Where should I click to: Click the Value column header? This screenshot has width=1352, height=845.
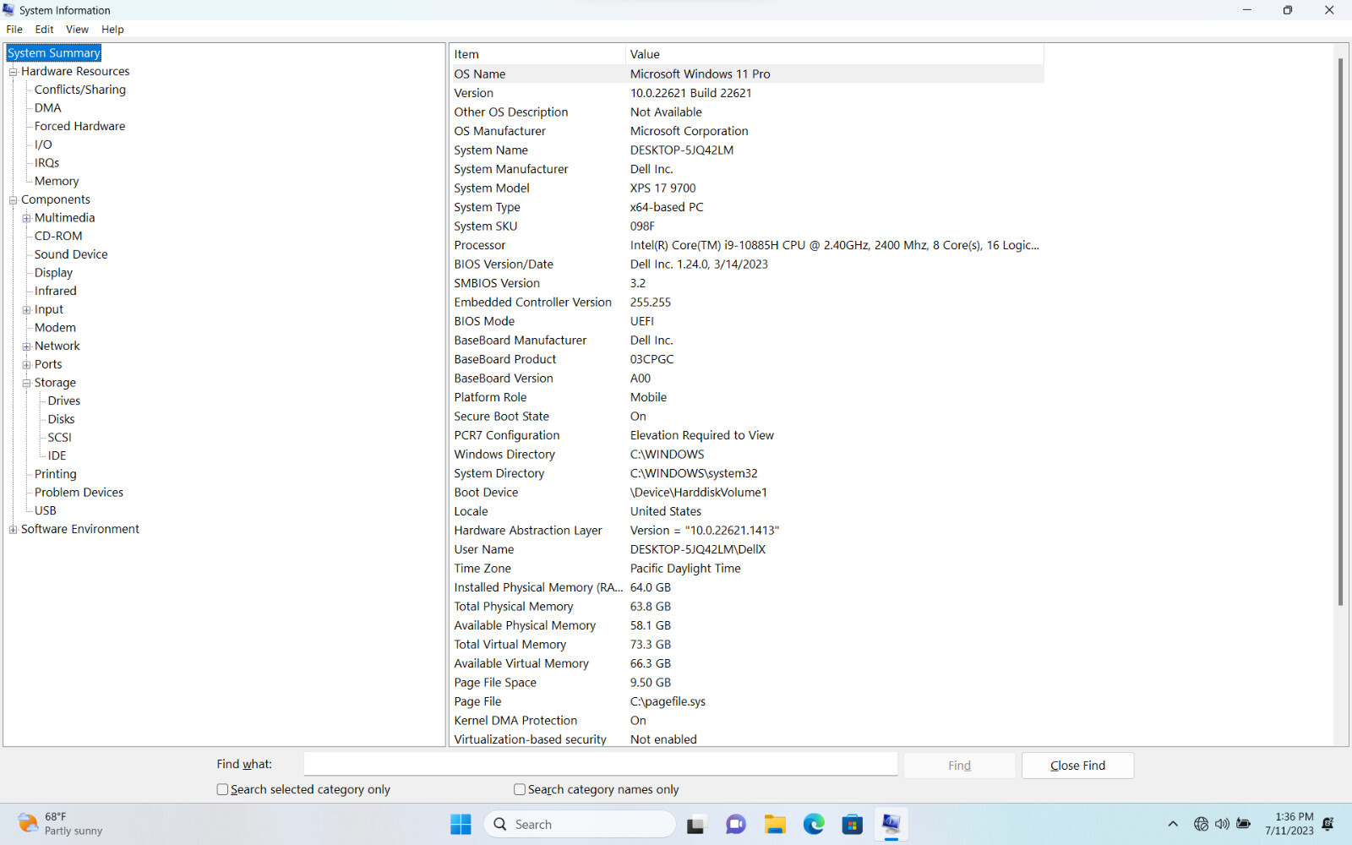835,54
